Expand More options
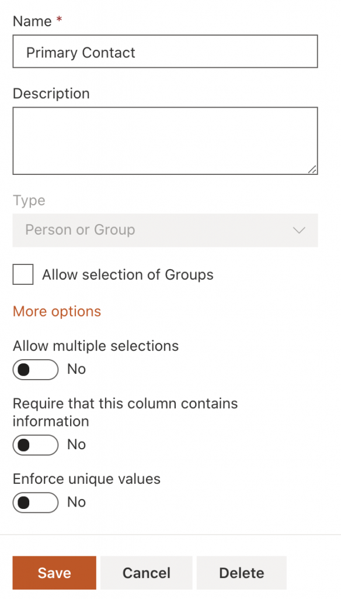The image size is (341, 599). (x=56, y=311)
